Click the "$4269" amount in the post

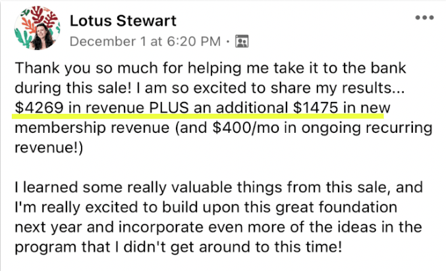pos(36,107)
